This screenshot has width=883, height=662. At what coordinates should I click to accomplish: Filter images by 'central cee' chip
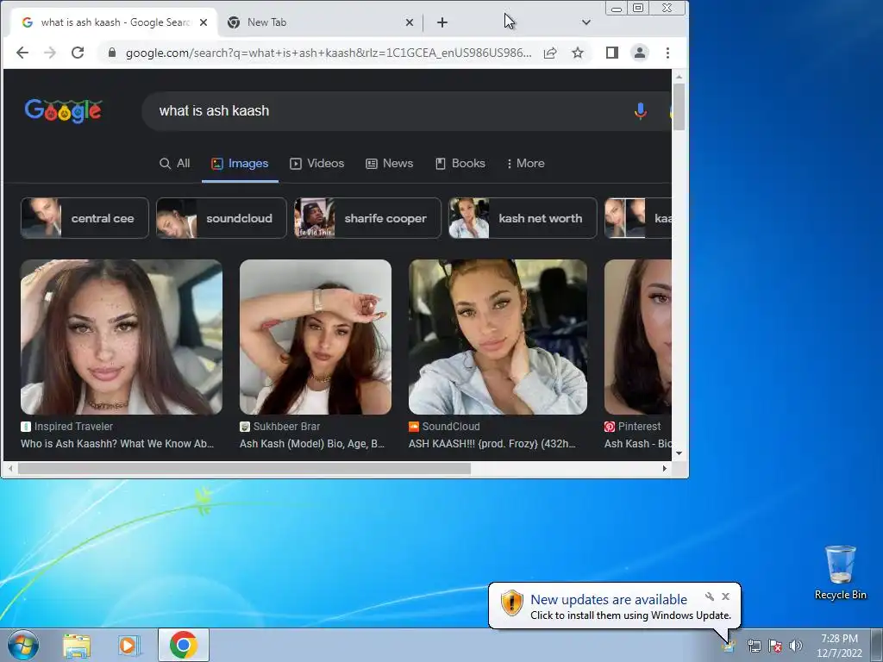tap(85, 218)
